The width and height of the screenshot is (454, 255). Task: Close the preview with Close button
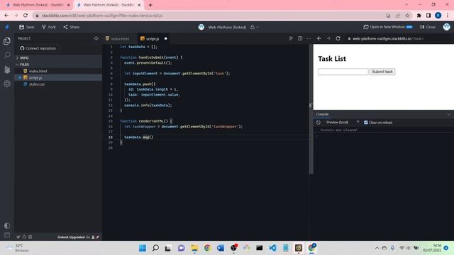[x=428, y=27]
